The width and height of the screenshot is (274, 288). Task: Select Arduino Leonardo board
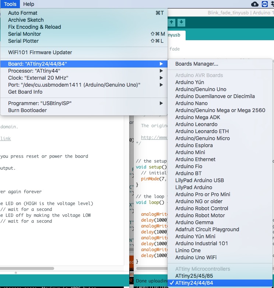[220, 124]
